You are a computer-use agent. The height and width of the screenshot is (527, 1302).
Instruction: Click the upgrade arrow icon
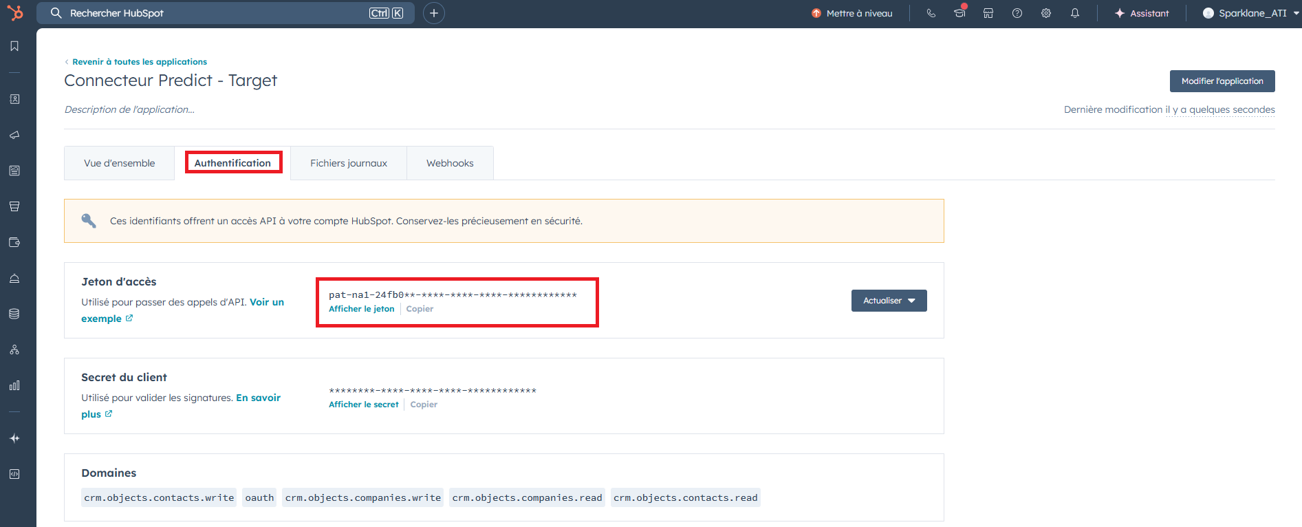click(816, 13)
